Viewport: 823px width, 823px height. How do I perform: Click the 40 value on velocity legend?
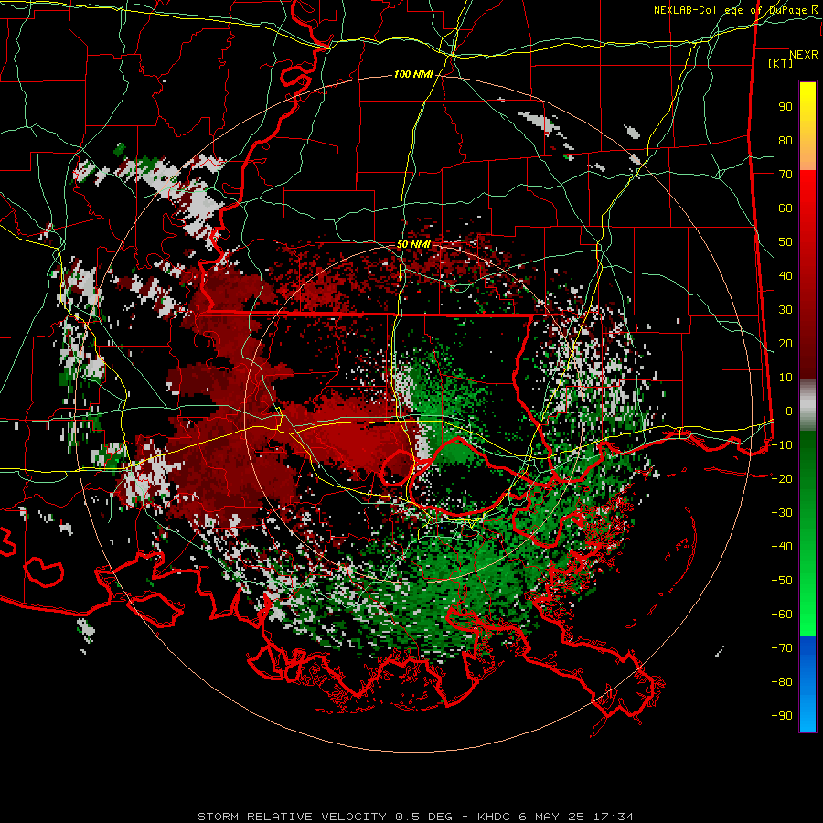pos(786,275)
